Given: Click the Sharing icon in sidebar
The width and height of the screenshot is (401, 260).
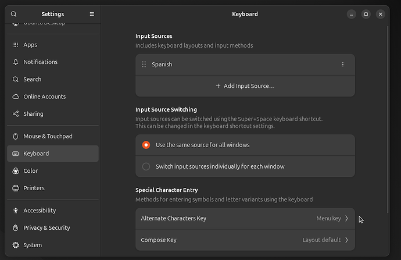Looking at the screenshot, I should [x=16, y=114].
